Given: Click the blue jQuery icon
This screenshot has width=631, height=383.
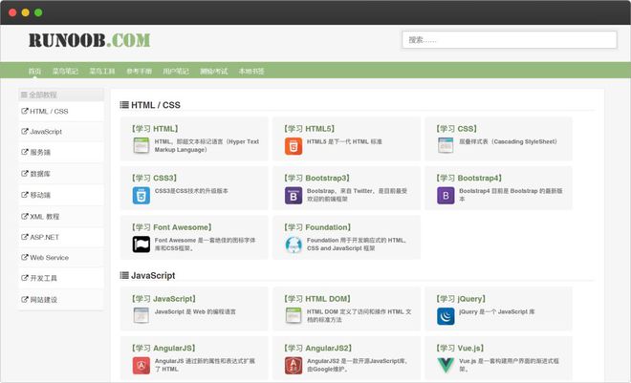Looking at the screenshot, I should pyautogui.click(x=446, y=316).
